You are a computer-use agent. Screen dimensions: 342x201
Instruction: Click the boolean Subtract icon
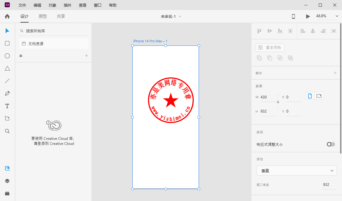tap(270, 58)
